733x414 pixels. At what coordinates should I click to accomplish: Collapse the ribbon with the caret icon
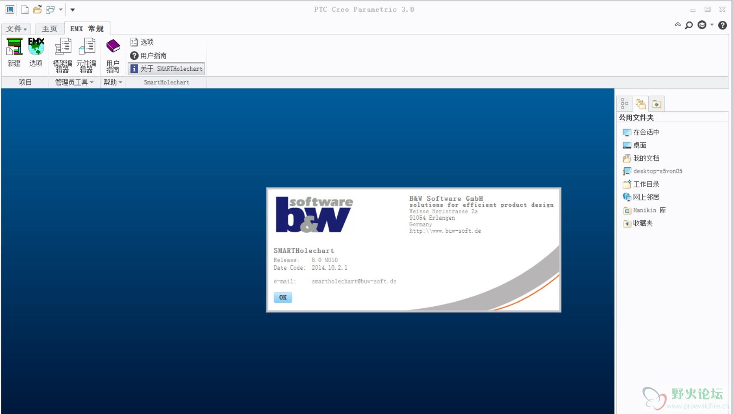coord(677,25)
